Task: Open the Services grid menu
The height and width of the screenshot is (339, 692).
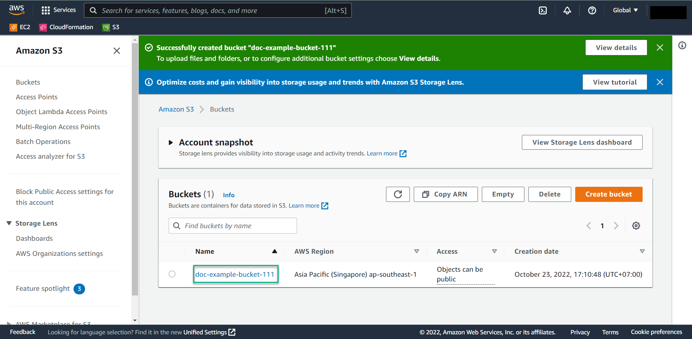Action: click(59, 10)
